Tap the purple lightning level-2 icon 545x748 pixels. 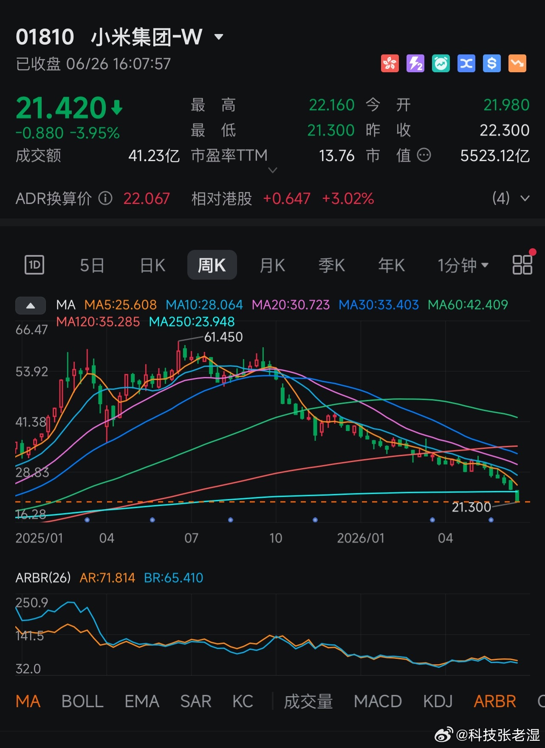point(415,64)
